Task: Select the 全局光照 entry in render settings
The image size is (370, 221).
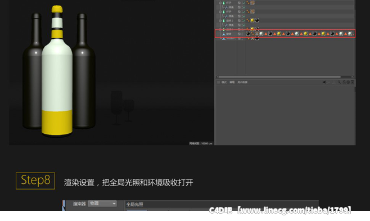Action: tap(134, 205)
